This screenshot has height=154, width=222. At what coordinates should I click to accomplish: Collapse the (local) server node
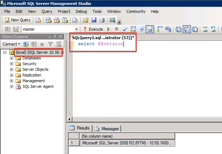[x=5, y=53]
